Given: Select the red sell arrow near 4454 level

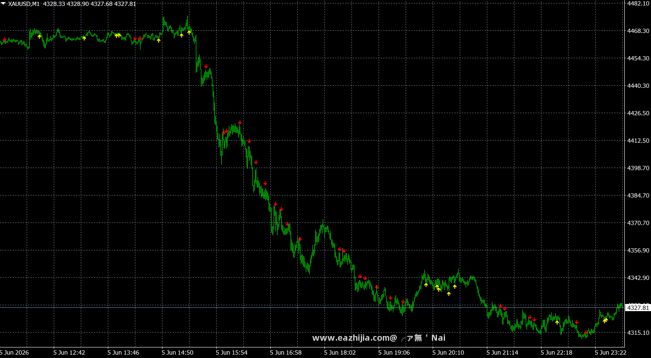Looking at the screenshot, I should (x=206, y=66).
